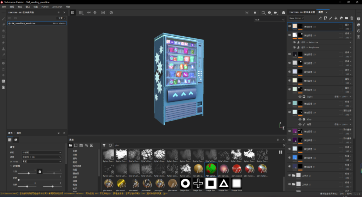362x197 pixels.
Task: Hide fill layer 23 with eye icon
Action: (290, 54)
